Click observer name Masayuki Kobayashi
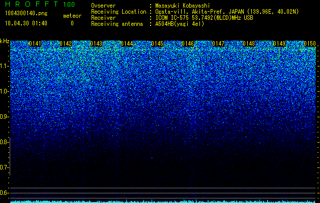Viewport: 320px width, 203px height. click(x=183, y=6)
